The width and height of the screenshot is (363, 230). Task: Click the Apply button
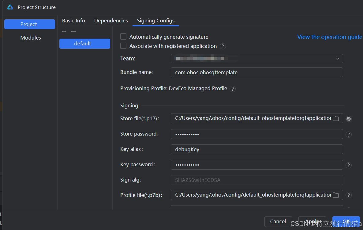click(312, 221)
